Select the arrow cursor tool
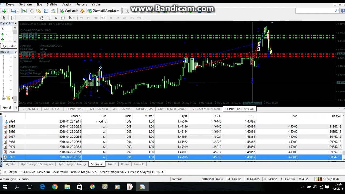The image size is (345, 194). click(4, 18)
